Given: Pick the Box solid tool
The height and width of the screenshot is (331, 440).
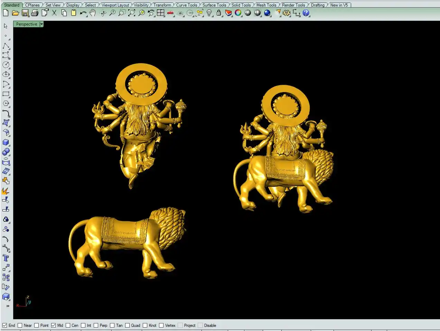Looking at the screenshot, I should 6,142.
